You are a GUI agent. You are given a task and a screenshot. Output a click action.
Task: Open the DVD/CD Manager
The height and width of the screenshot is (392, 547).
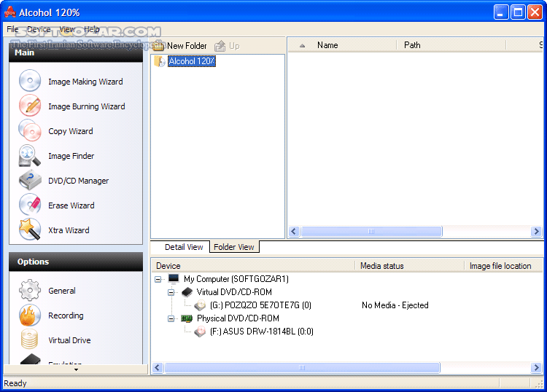click(x=30, y=181)
